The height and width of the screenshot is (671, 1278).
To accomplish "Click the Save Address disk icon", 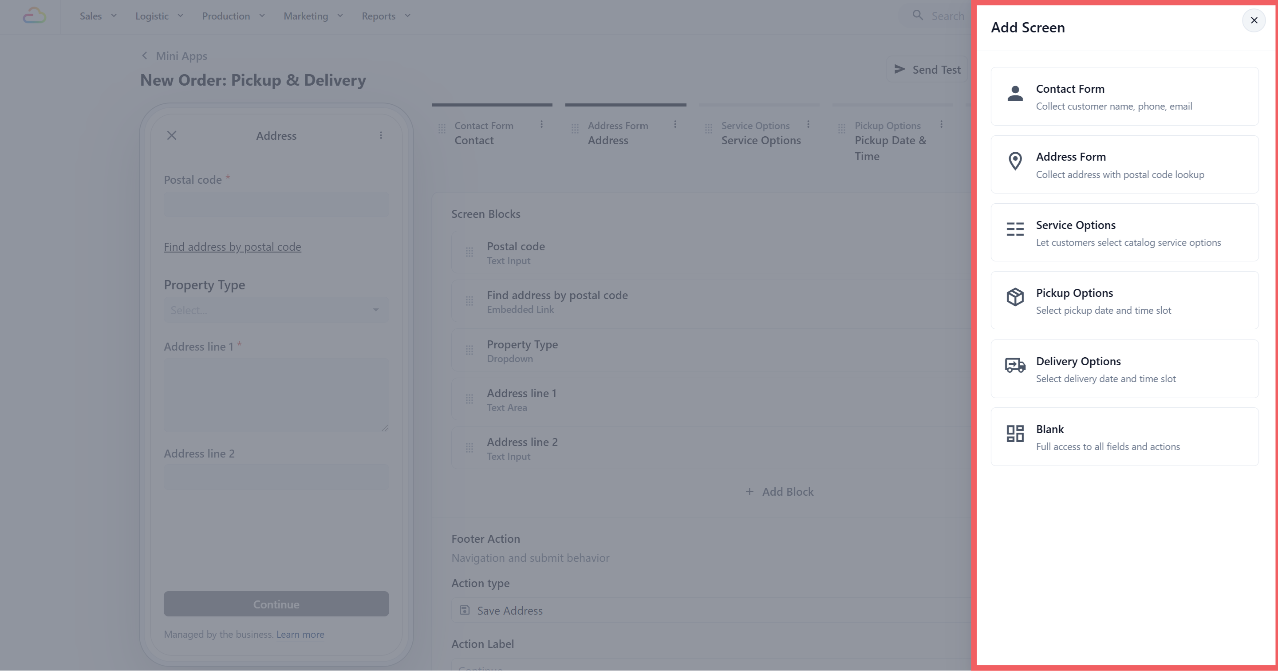I will click(464, 610).
